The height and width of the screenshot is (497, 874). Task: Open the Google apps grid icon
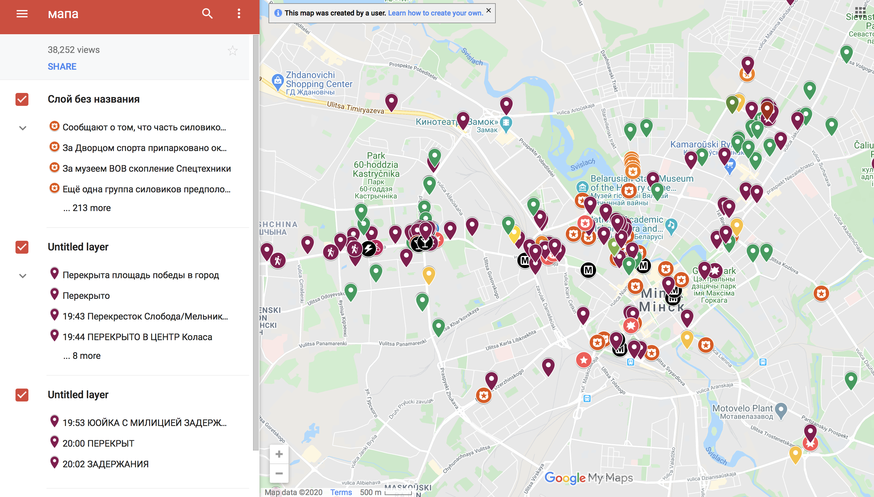click(860, 12)
